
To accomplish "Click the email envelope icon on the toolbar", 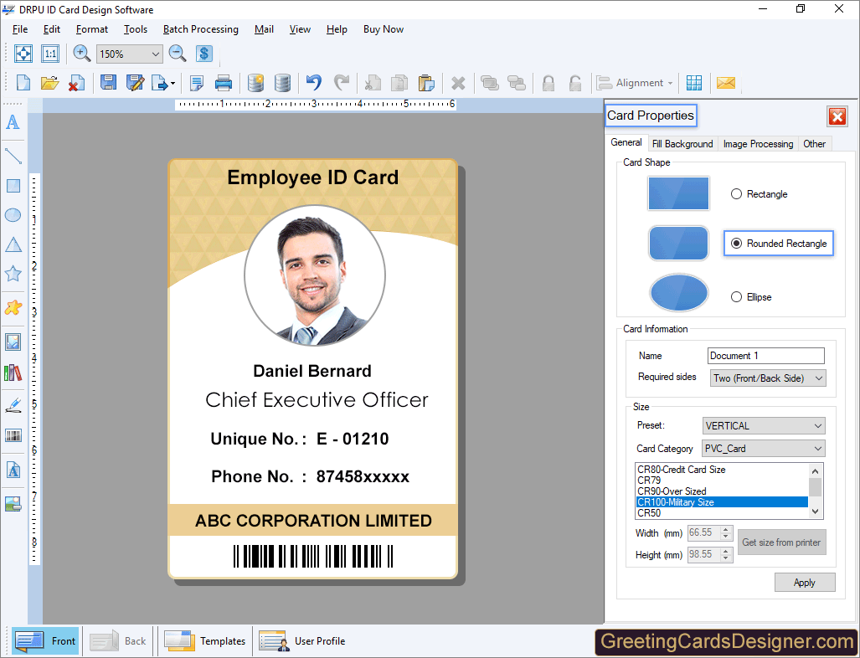I will pyautogui.click(x=725, y=83).
